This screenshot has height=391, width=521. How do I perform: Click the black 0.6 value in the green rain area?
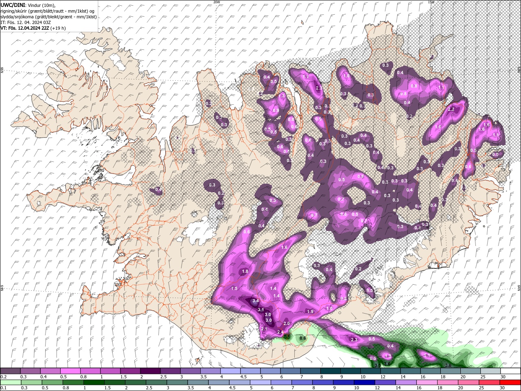pos(302,338)
